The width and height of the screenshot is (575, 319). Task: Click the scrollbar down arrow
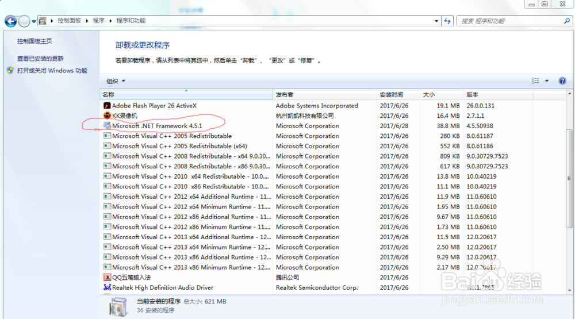pos(569,290)
